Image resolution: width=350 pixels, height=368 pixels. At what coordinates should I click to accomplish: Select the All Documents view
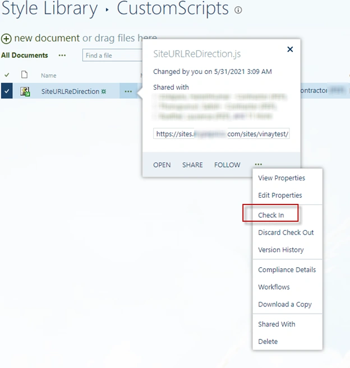[25, 55]
